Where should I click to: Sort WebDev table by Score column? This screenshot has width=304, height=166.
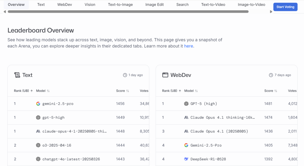pos(271,91)
